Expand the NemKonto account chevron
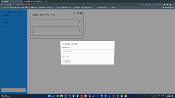Image resolution: width=175 pixels, height=98 pixels. [x=77, y=22]
